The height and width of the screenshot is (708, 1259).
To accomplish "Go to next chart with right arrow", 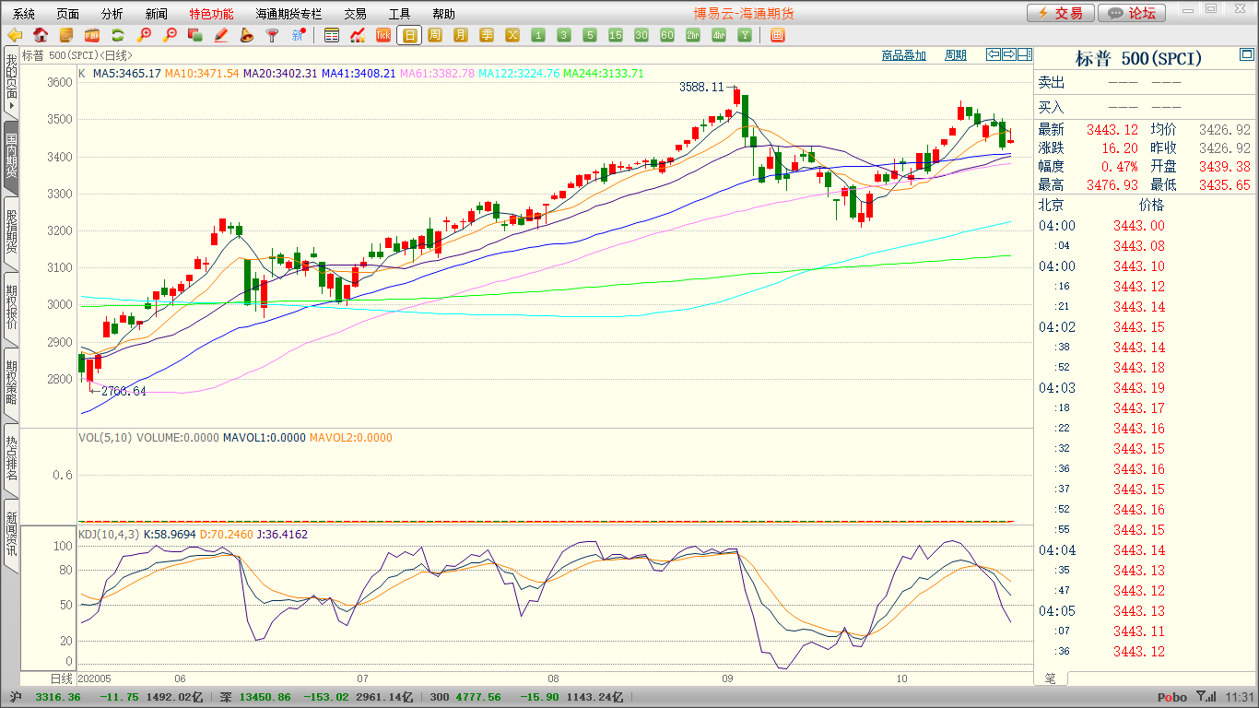I will point(1009,54).
